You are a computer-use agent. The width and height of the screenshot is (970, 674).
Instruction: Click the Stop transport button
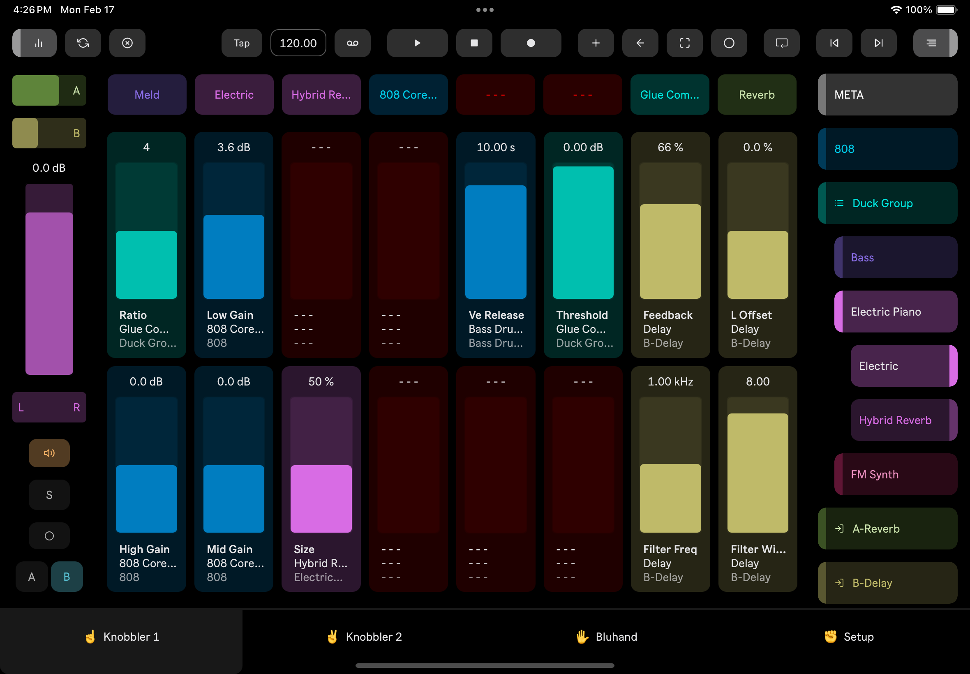tap(474, 43)
